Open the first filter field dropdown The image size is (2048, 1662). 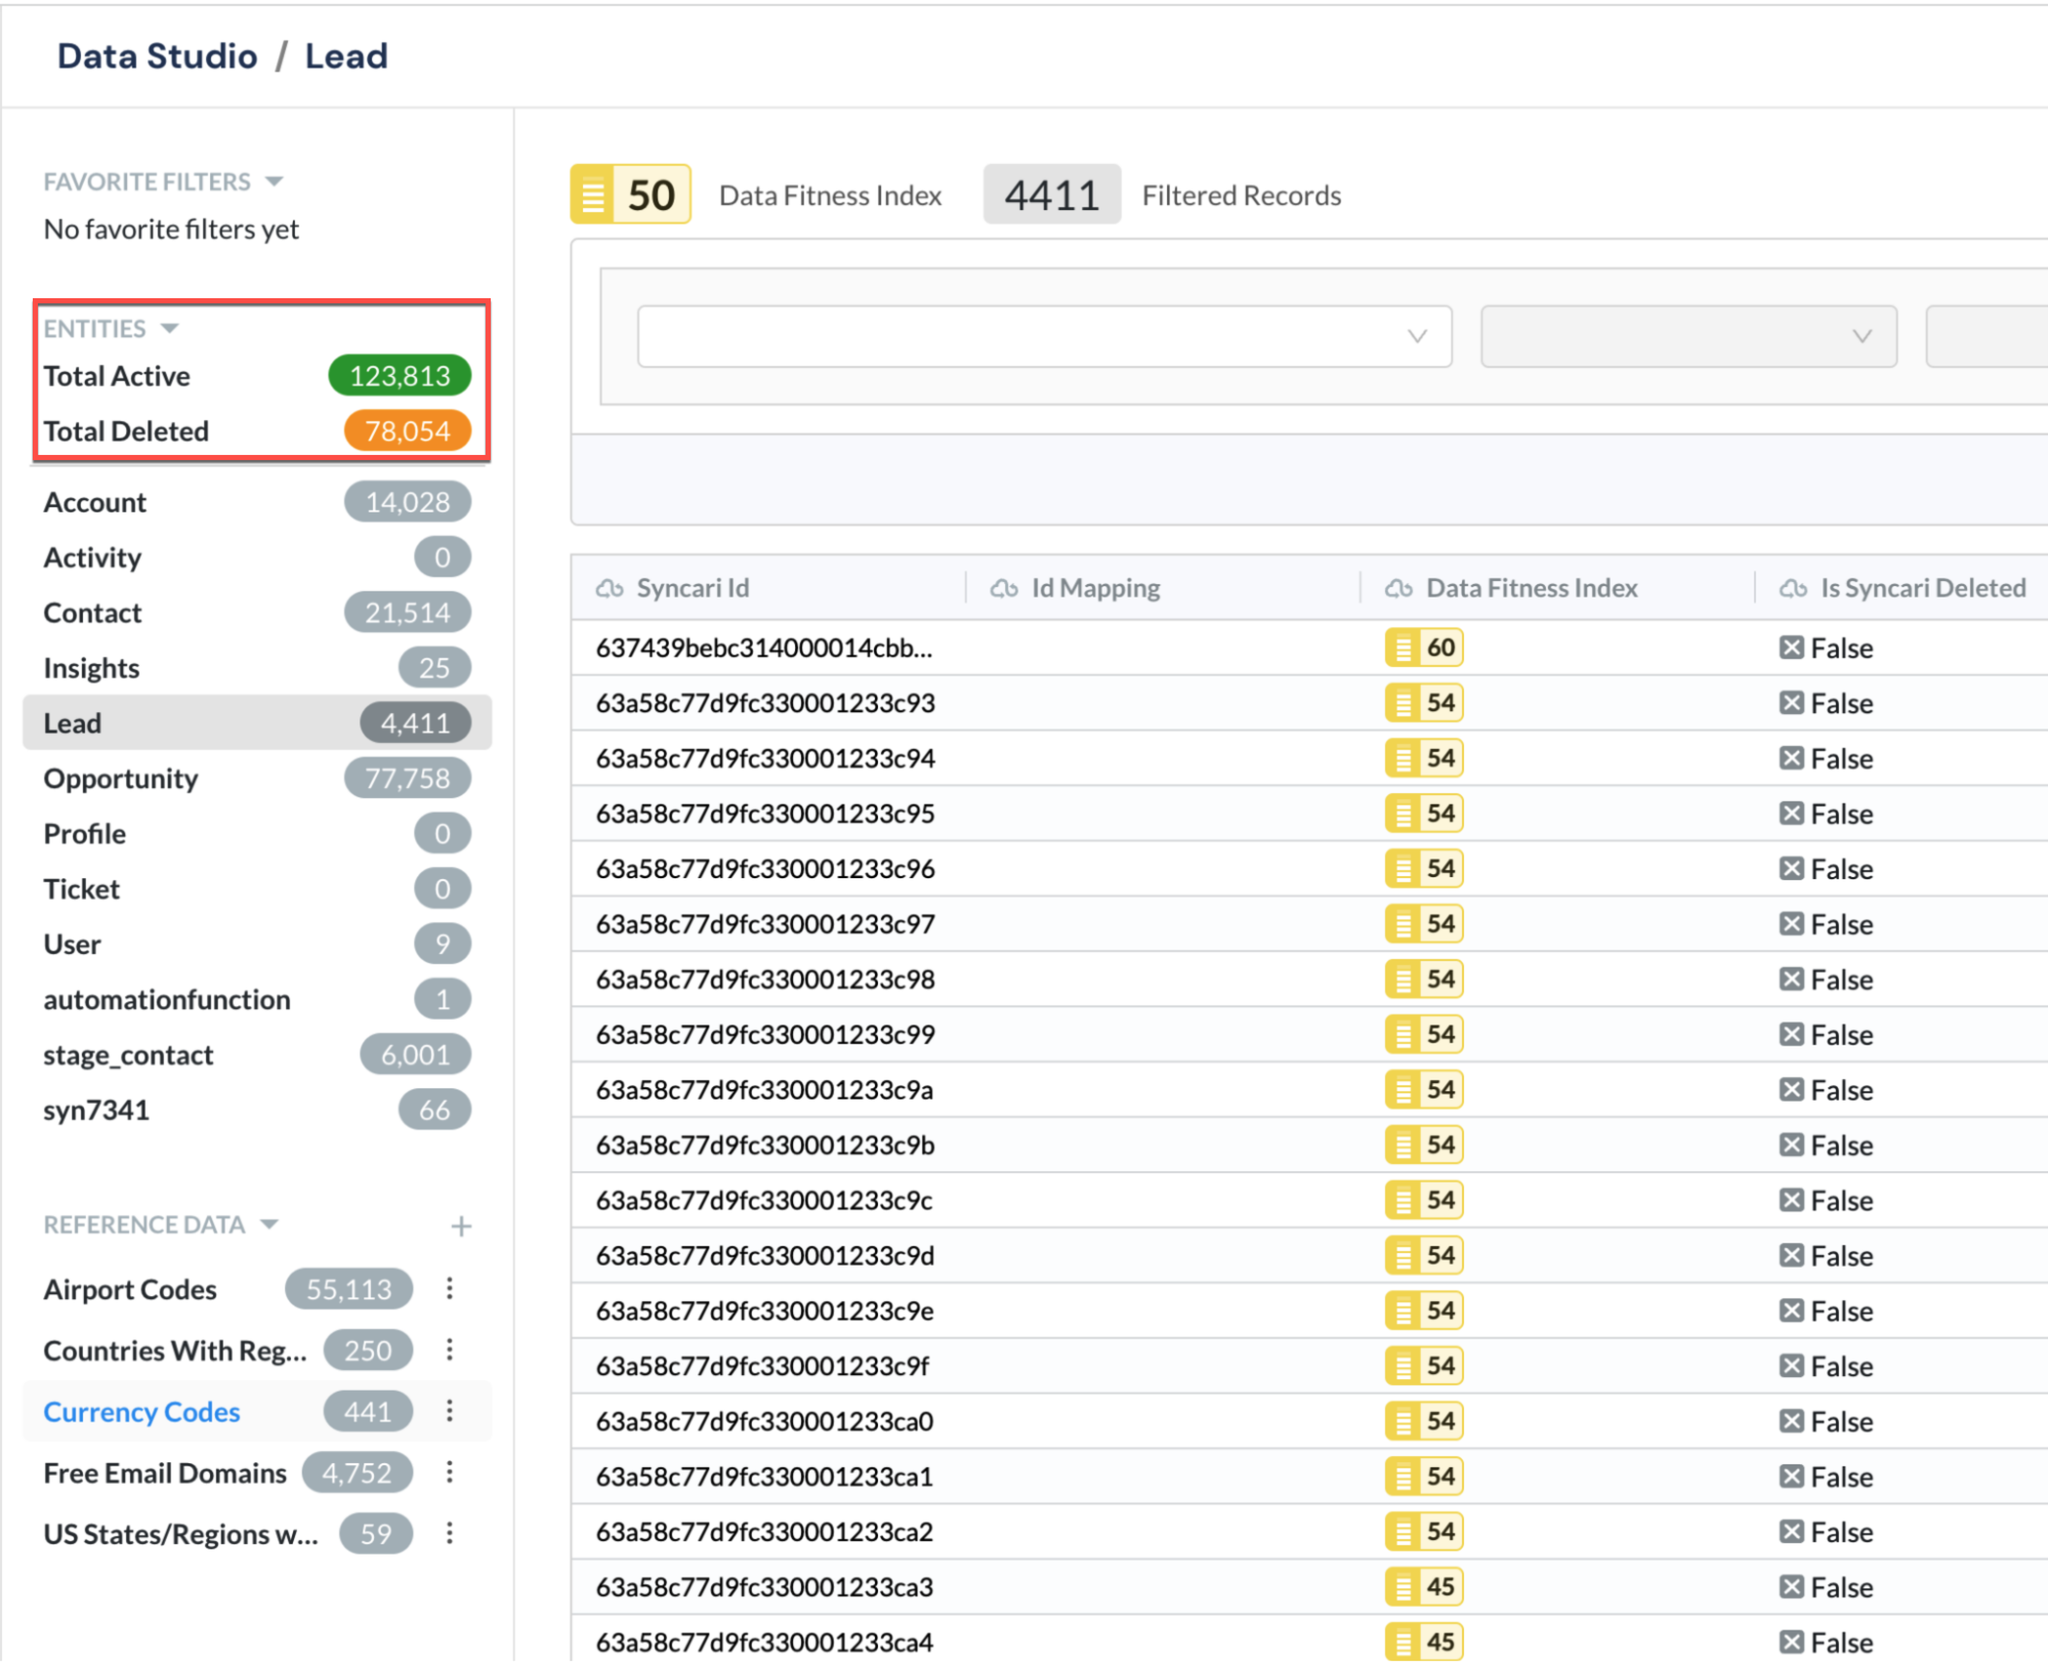pyautogui.click(x=1044, y=336)
